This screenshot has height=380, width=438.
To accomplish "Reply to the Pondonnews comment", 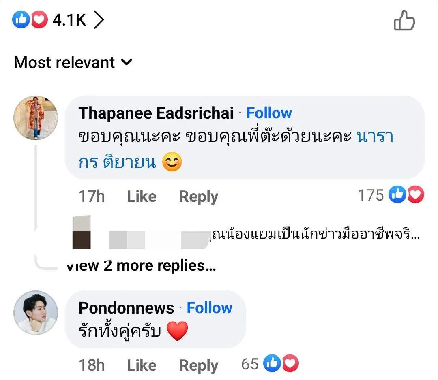I will pos(198,365).
